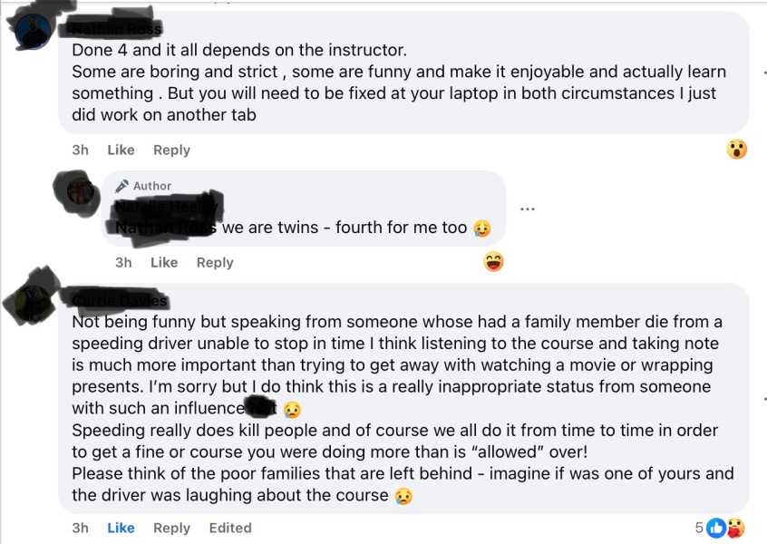The image size is (767, 544).
Task: Click the thumbs-up reaction icon on Carrie's comment
Action: pyautogui.click(x=717, y=527)
